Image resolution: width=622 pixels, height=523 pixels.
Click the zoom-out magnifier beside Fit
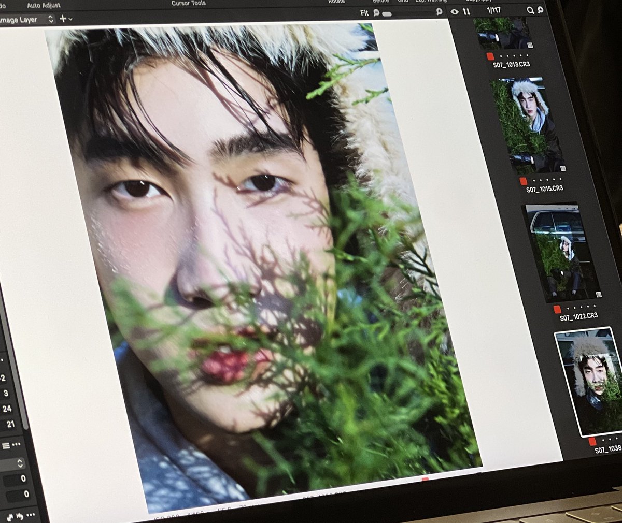(376, 12)
